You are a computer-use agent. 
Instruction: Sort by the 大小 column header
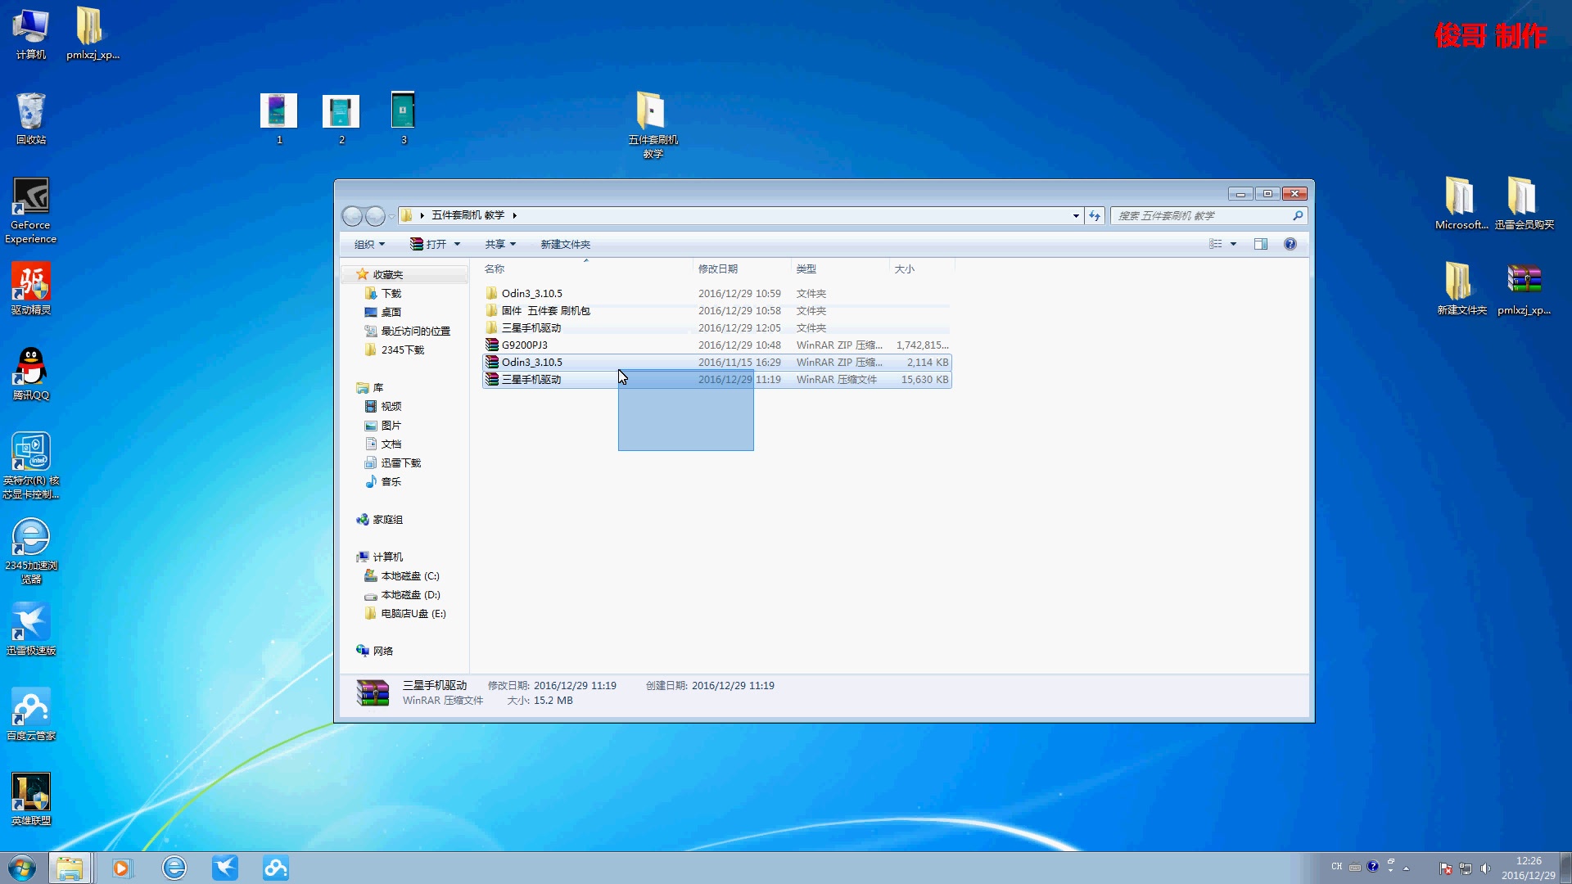click(922, 268)
